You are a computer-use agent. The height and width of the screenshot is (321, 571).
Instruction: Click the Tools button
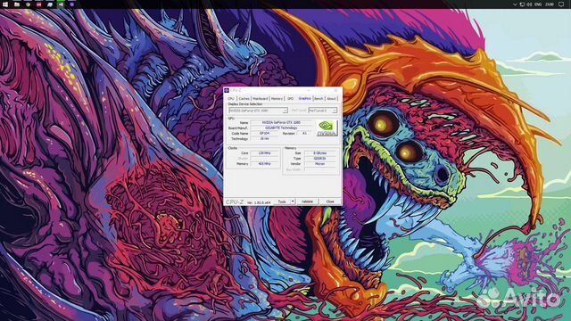click(x=282, y=202)
